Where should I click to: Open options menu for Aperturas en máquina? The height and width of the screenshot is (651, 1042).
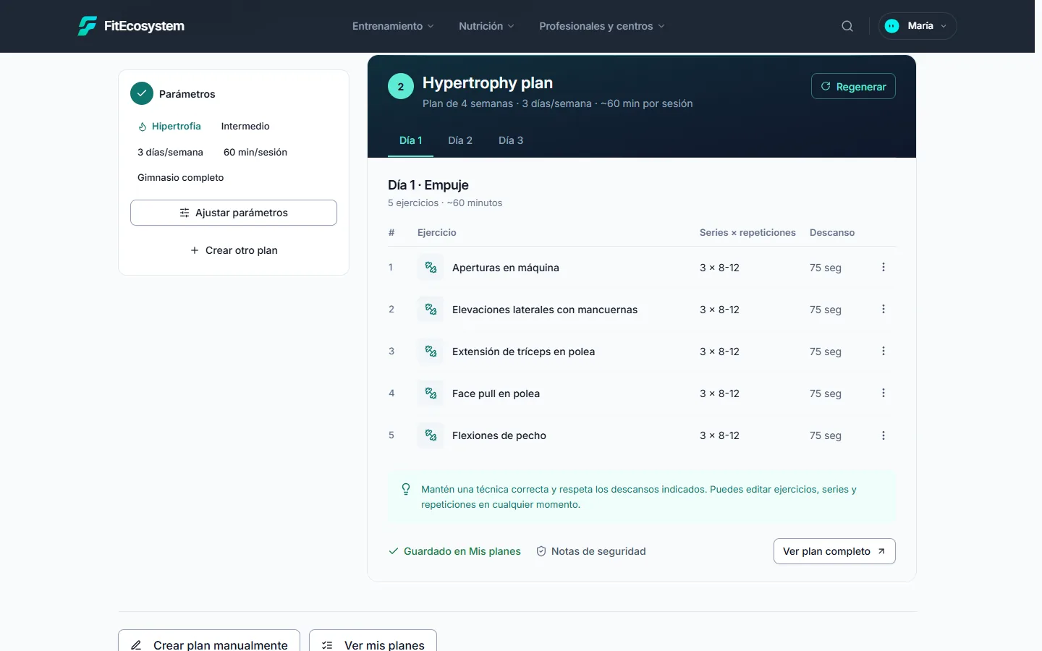pyautogui.click(x=884, y=268)
